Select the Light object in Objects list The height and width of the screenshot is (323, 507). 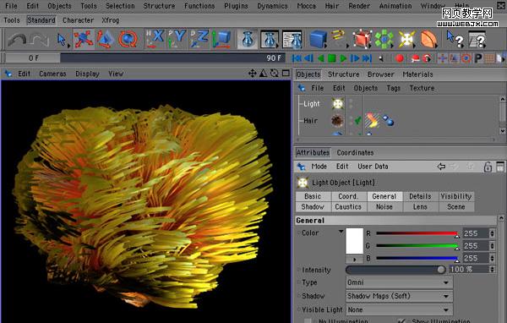tap(311, 104)
